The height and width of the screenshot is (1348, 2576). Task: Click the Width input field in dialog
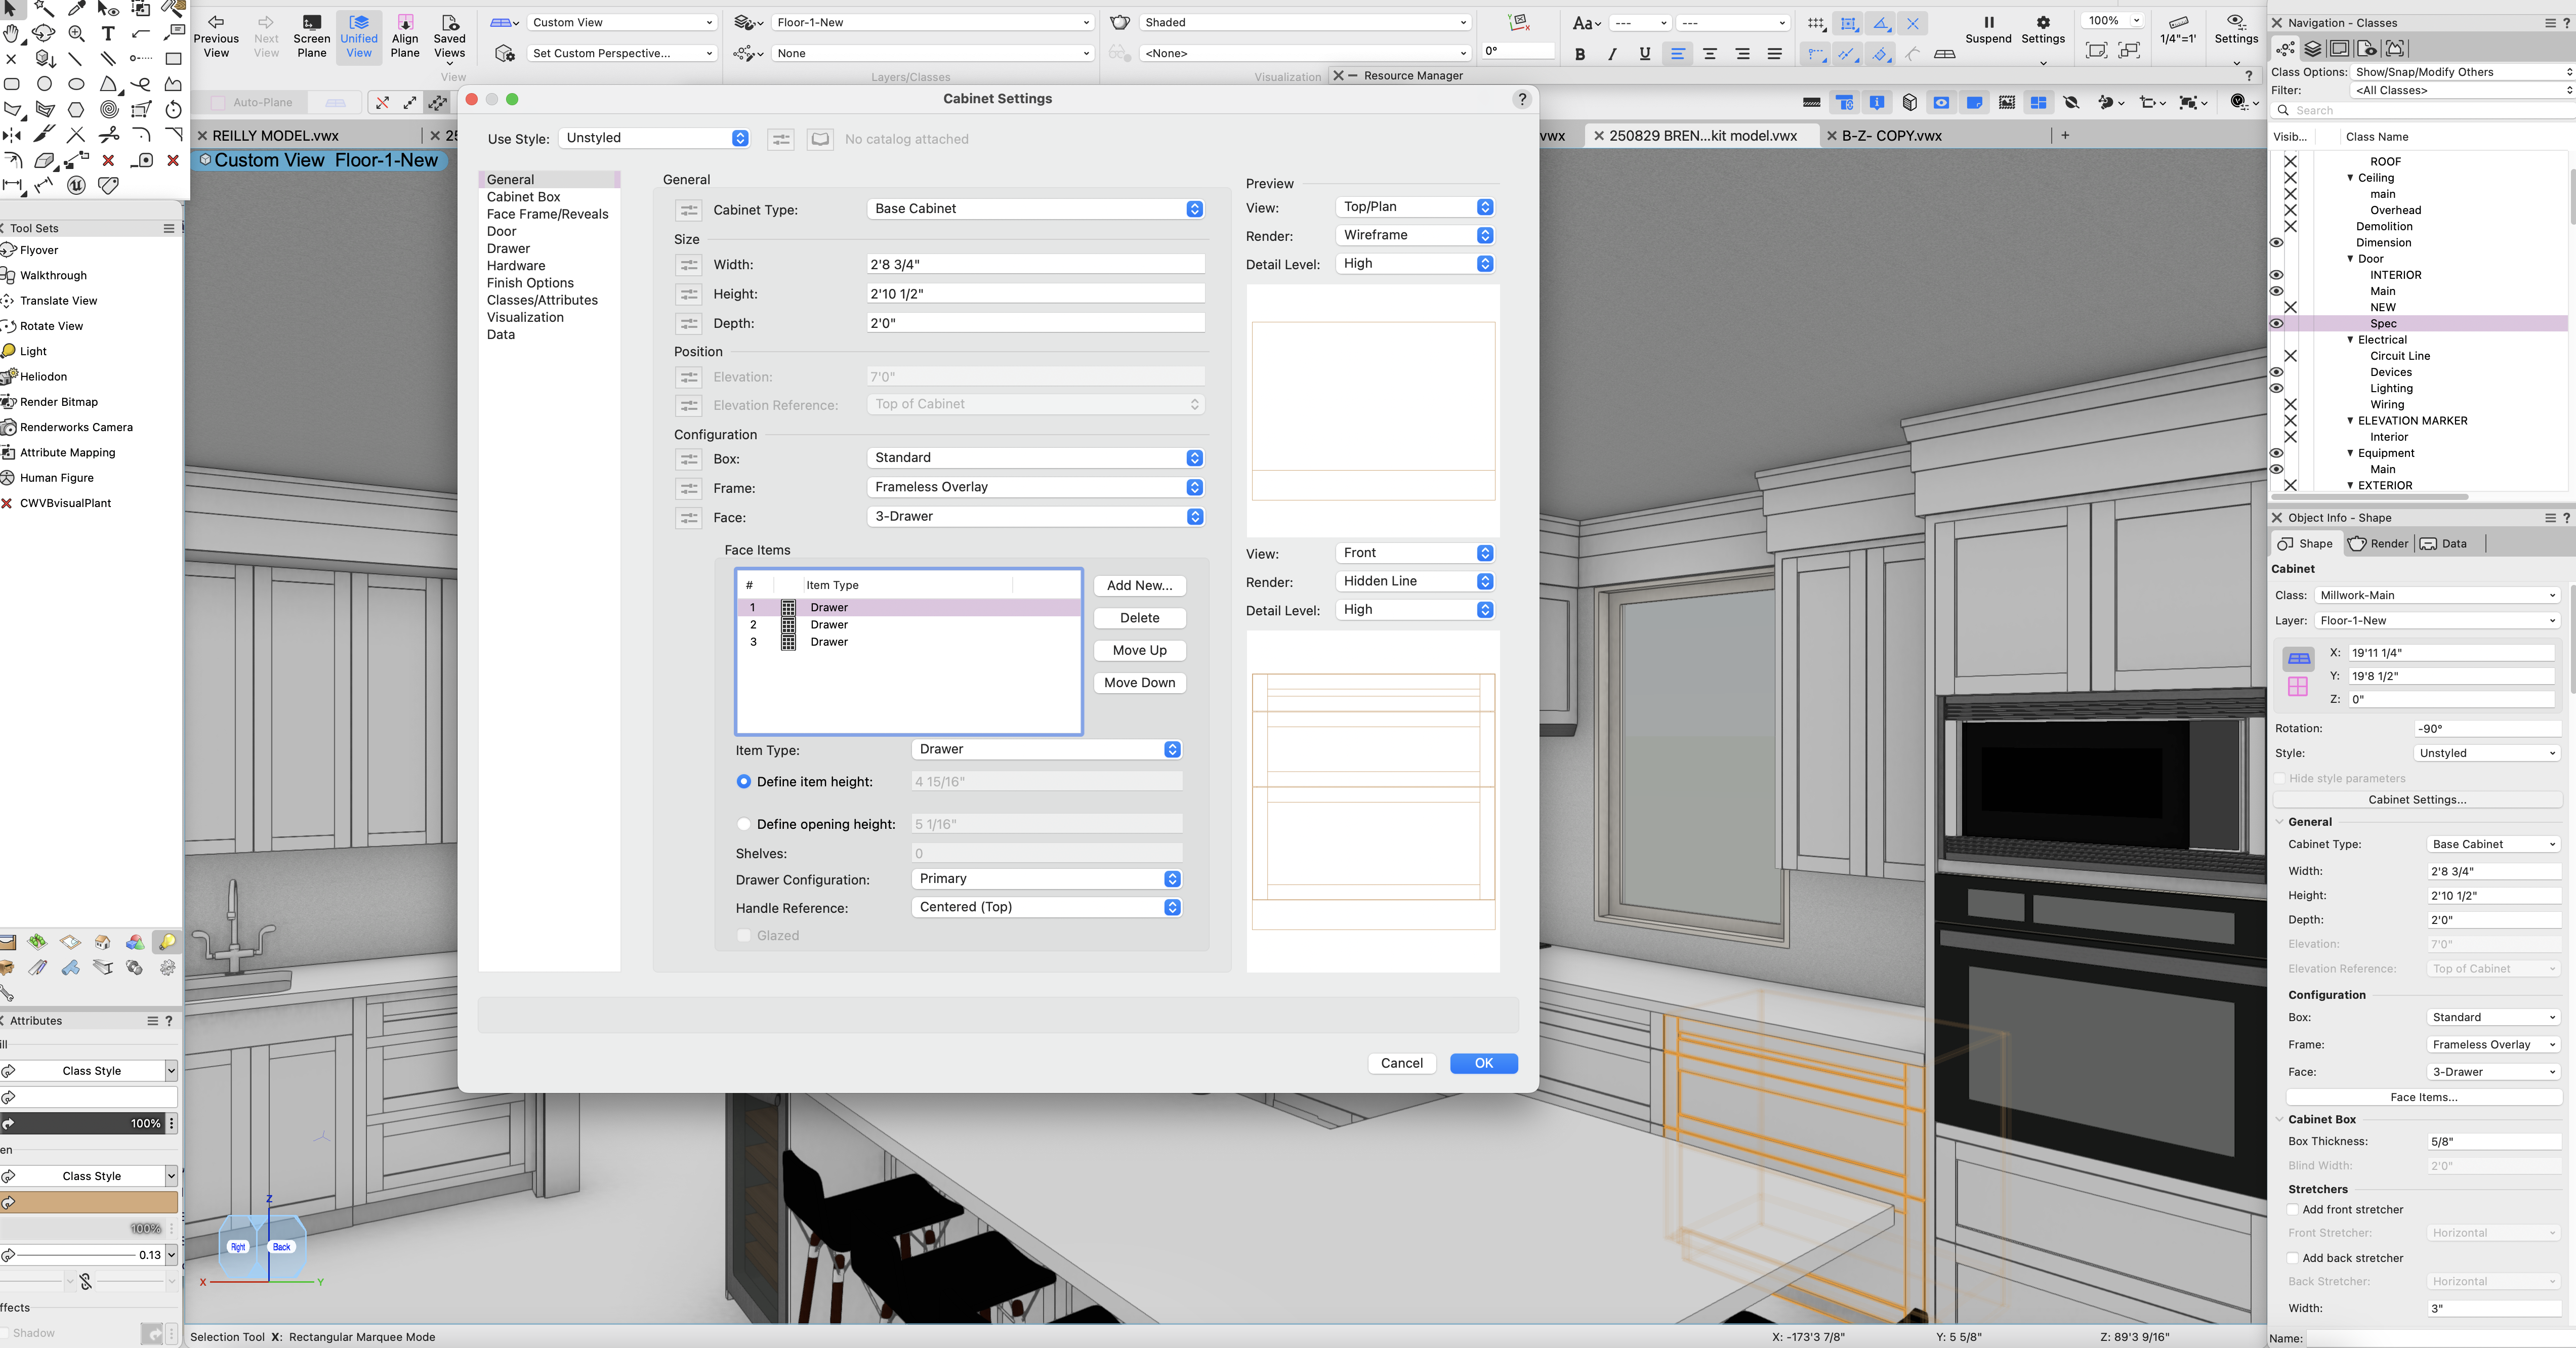pos(1034,265)
